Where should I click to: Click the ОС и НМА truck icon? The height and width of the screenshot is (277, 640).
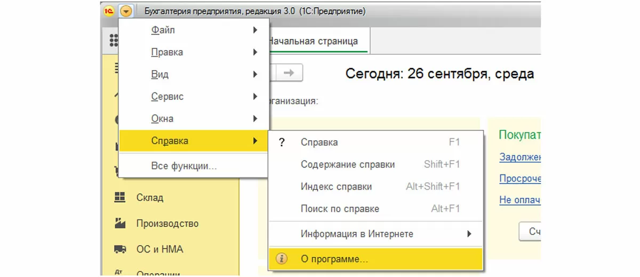120,249
